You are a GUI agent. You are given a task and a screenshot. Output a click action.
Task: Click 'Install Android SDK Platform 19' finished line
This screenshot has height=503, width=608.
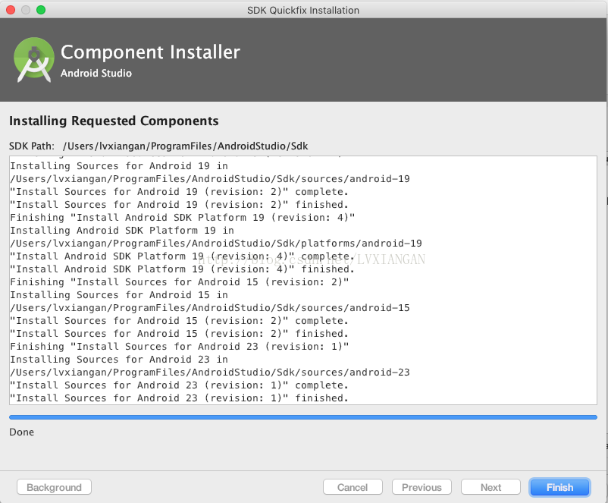pos(183,269)
